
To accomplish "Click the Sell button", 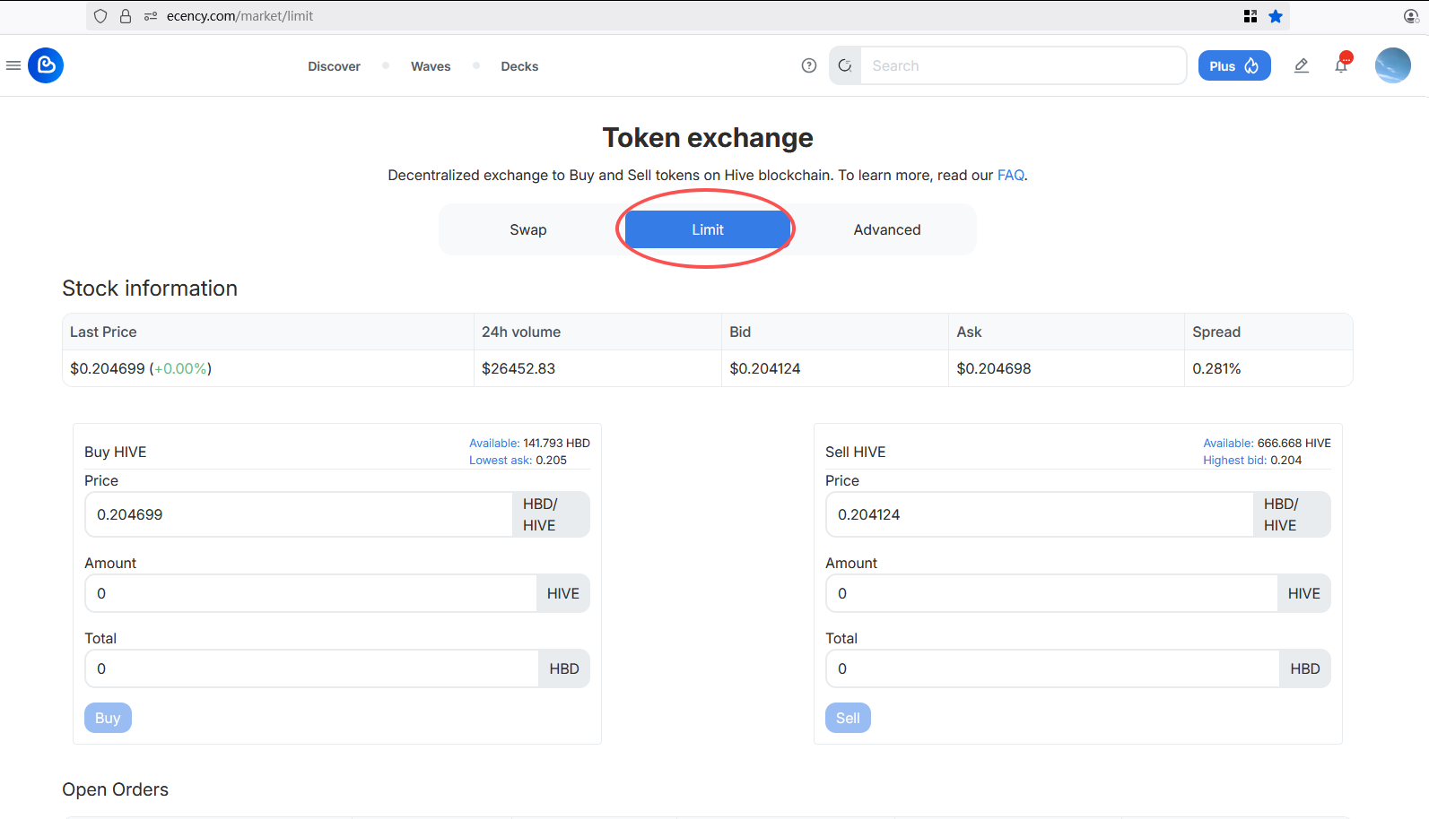I will pyautogui.click(x=848, y=718).
